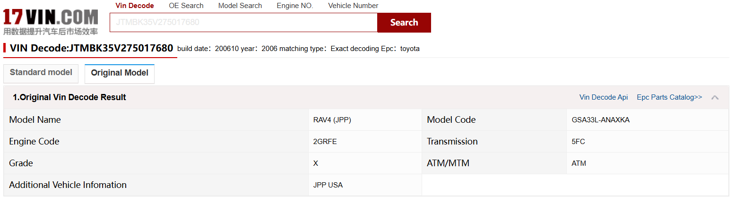735x204 pixels.
Task: Click the Original Vin Decode Result heading
Action: 69,98
